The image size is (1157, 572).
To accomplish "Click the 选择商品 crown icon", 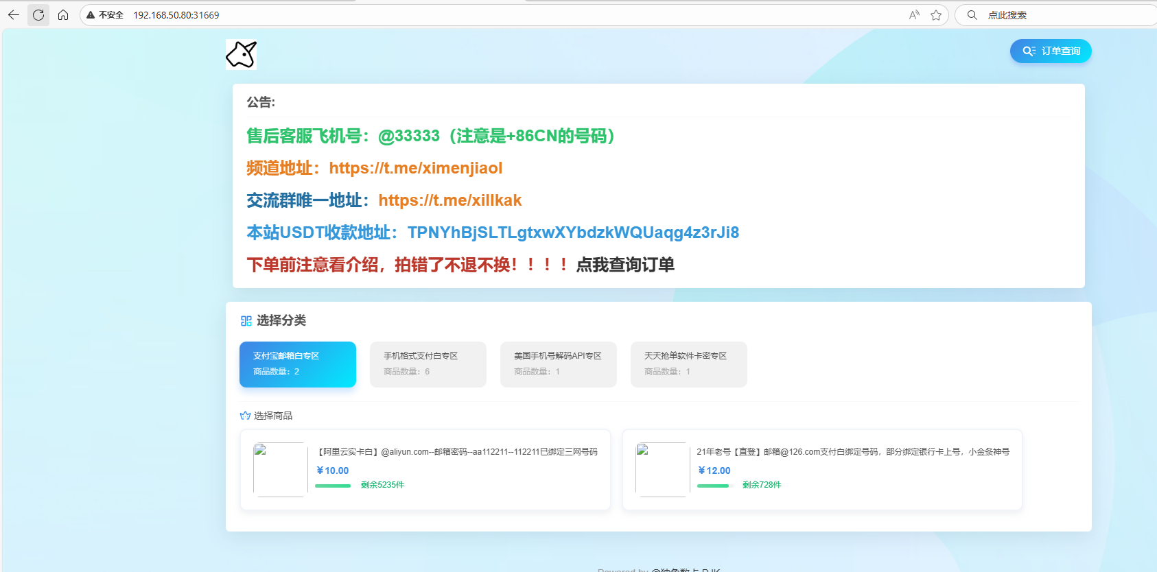I will pos(245,416).
